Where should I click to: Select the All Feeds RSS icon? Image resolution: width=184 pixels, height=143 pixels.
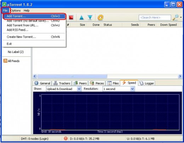click(5, 61)
